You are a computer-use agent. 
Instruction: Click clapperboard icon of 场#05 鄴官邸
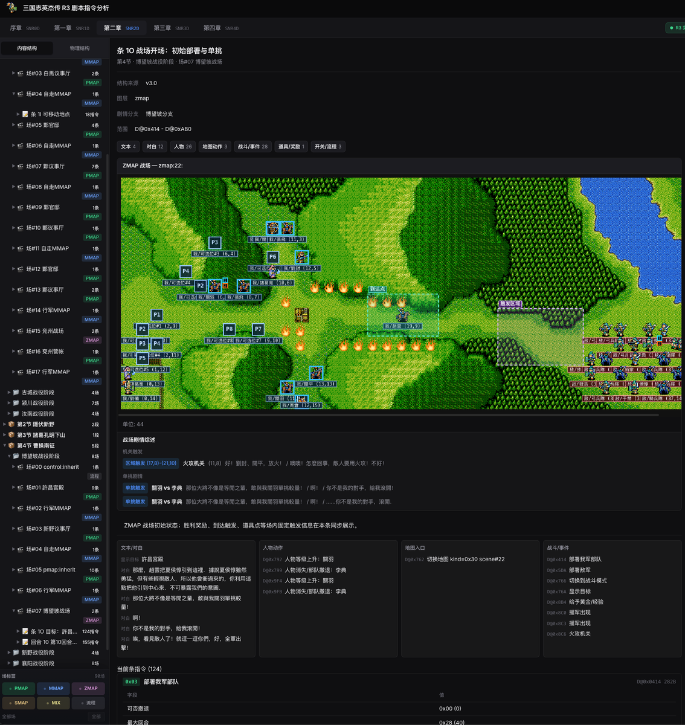(x=21, y=125)
